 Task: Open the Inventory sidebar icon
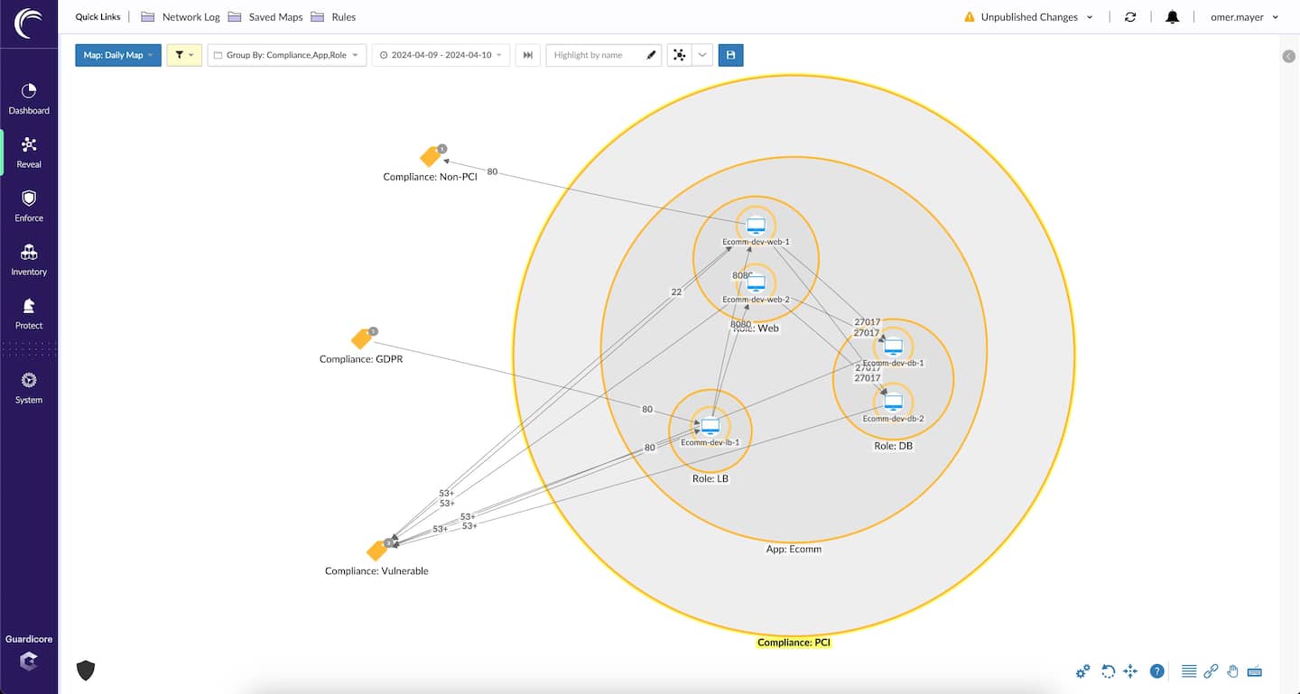(x=29, y=259)
